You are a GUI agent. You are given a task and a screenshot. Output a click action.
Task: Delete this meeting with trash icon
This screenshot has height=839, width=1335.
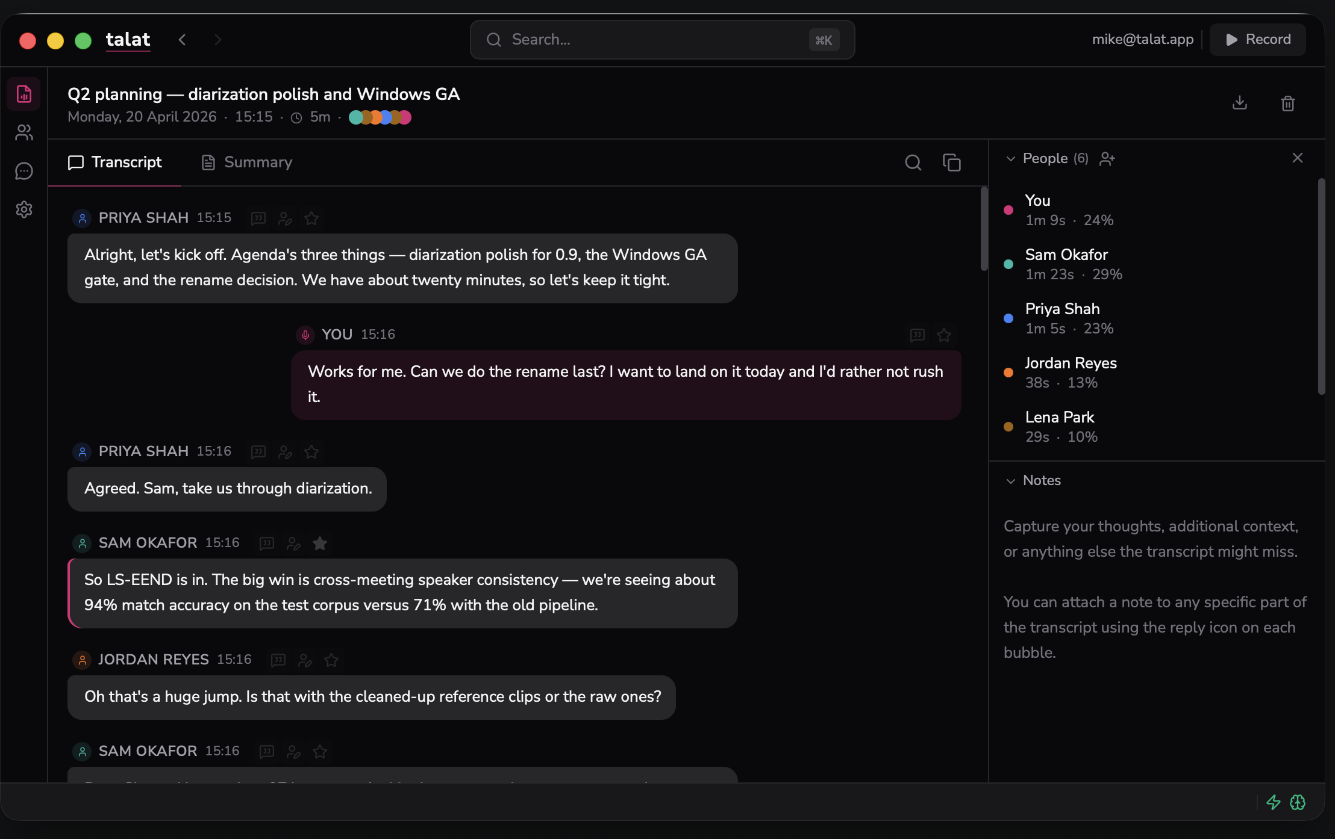tap(1288, 103)
